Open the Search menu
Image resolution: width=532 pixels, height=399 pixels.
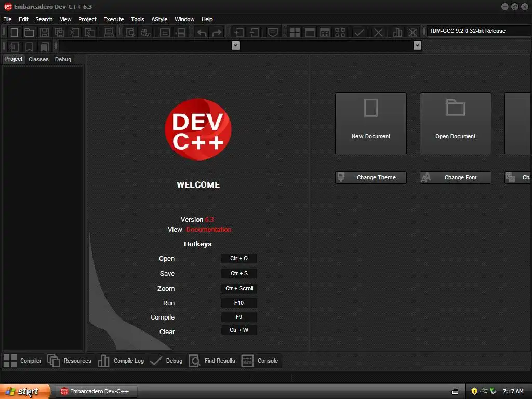pos(44,19)
